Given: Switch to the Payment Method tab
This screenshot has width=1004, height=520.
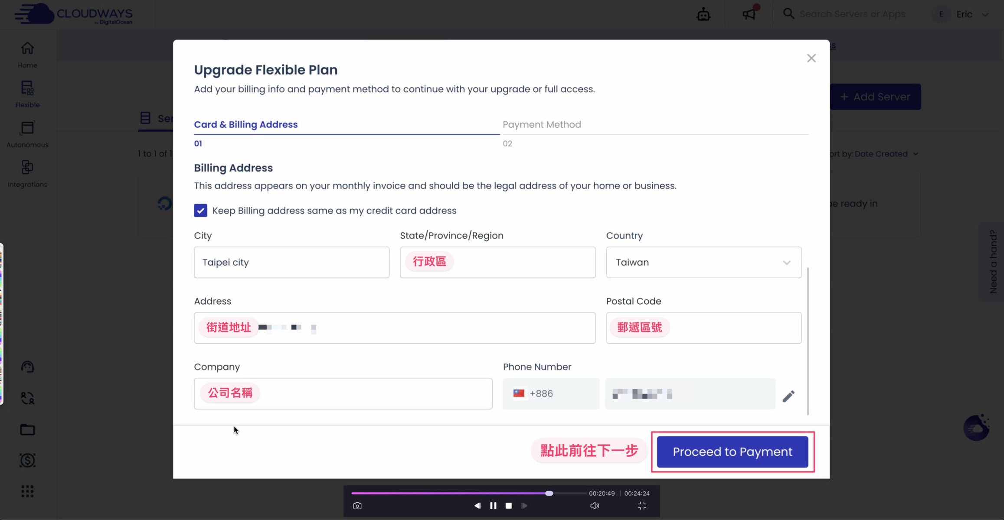Looking at the screenshot, I should 541,125.
